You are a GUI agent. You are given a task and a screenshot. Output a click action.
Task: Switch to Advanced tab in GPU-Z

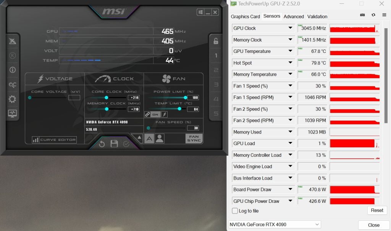pos(294,16)
